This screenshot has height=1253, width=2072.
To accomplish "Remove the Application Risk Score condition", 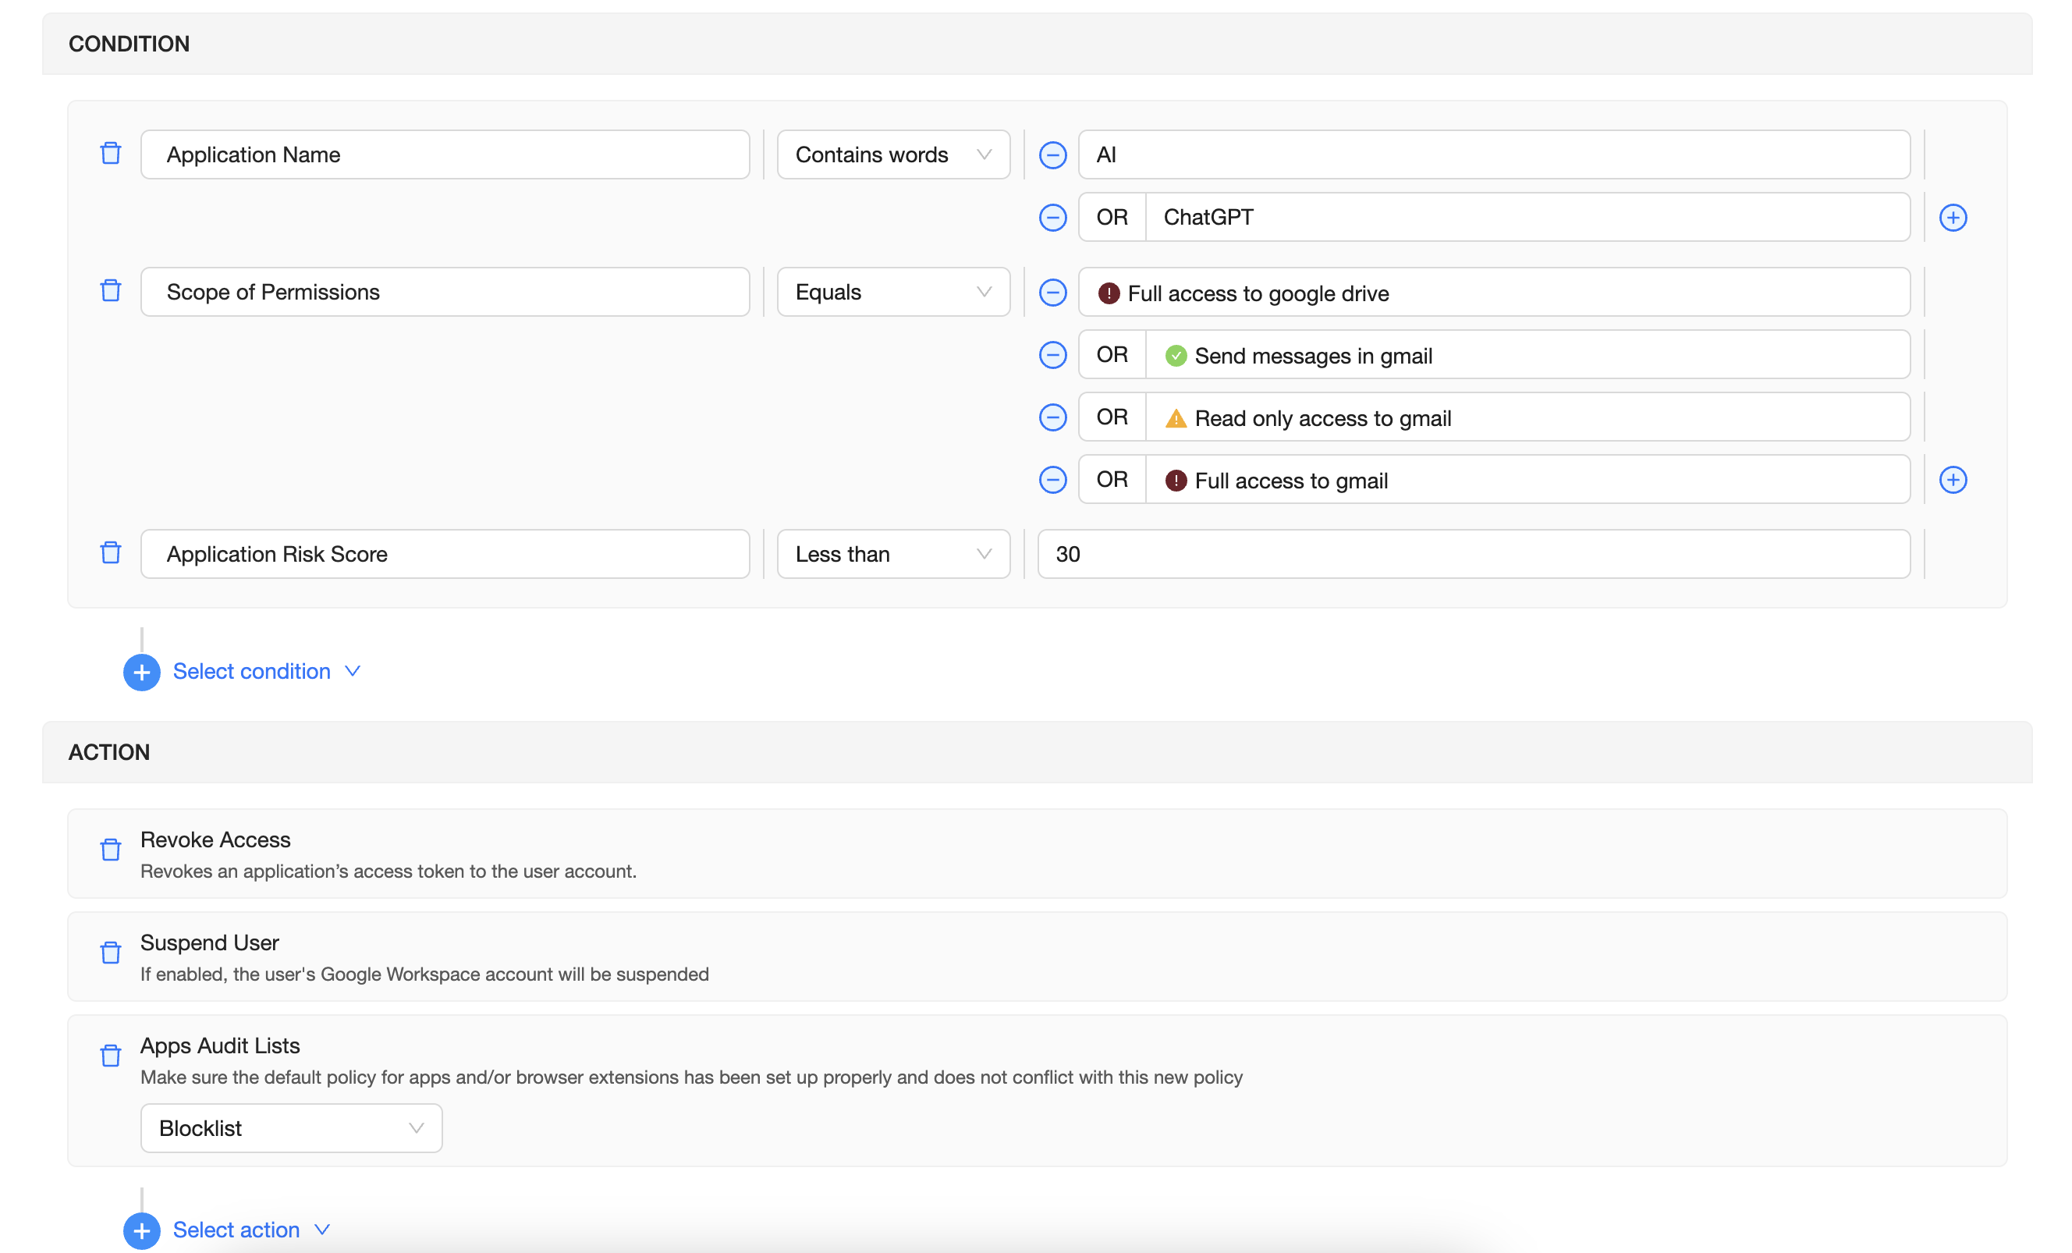I will coord(110,552).
